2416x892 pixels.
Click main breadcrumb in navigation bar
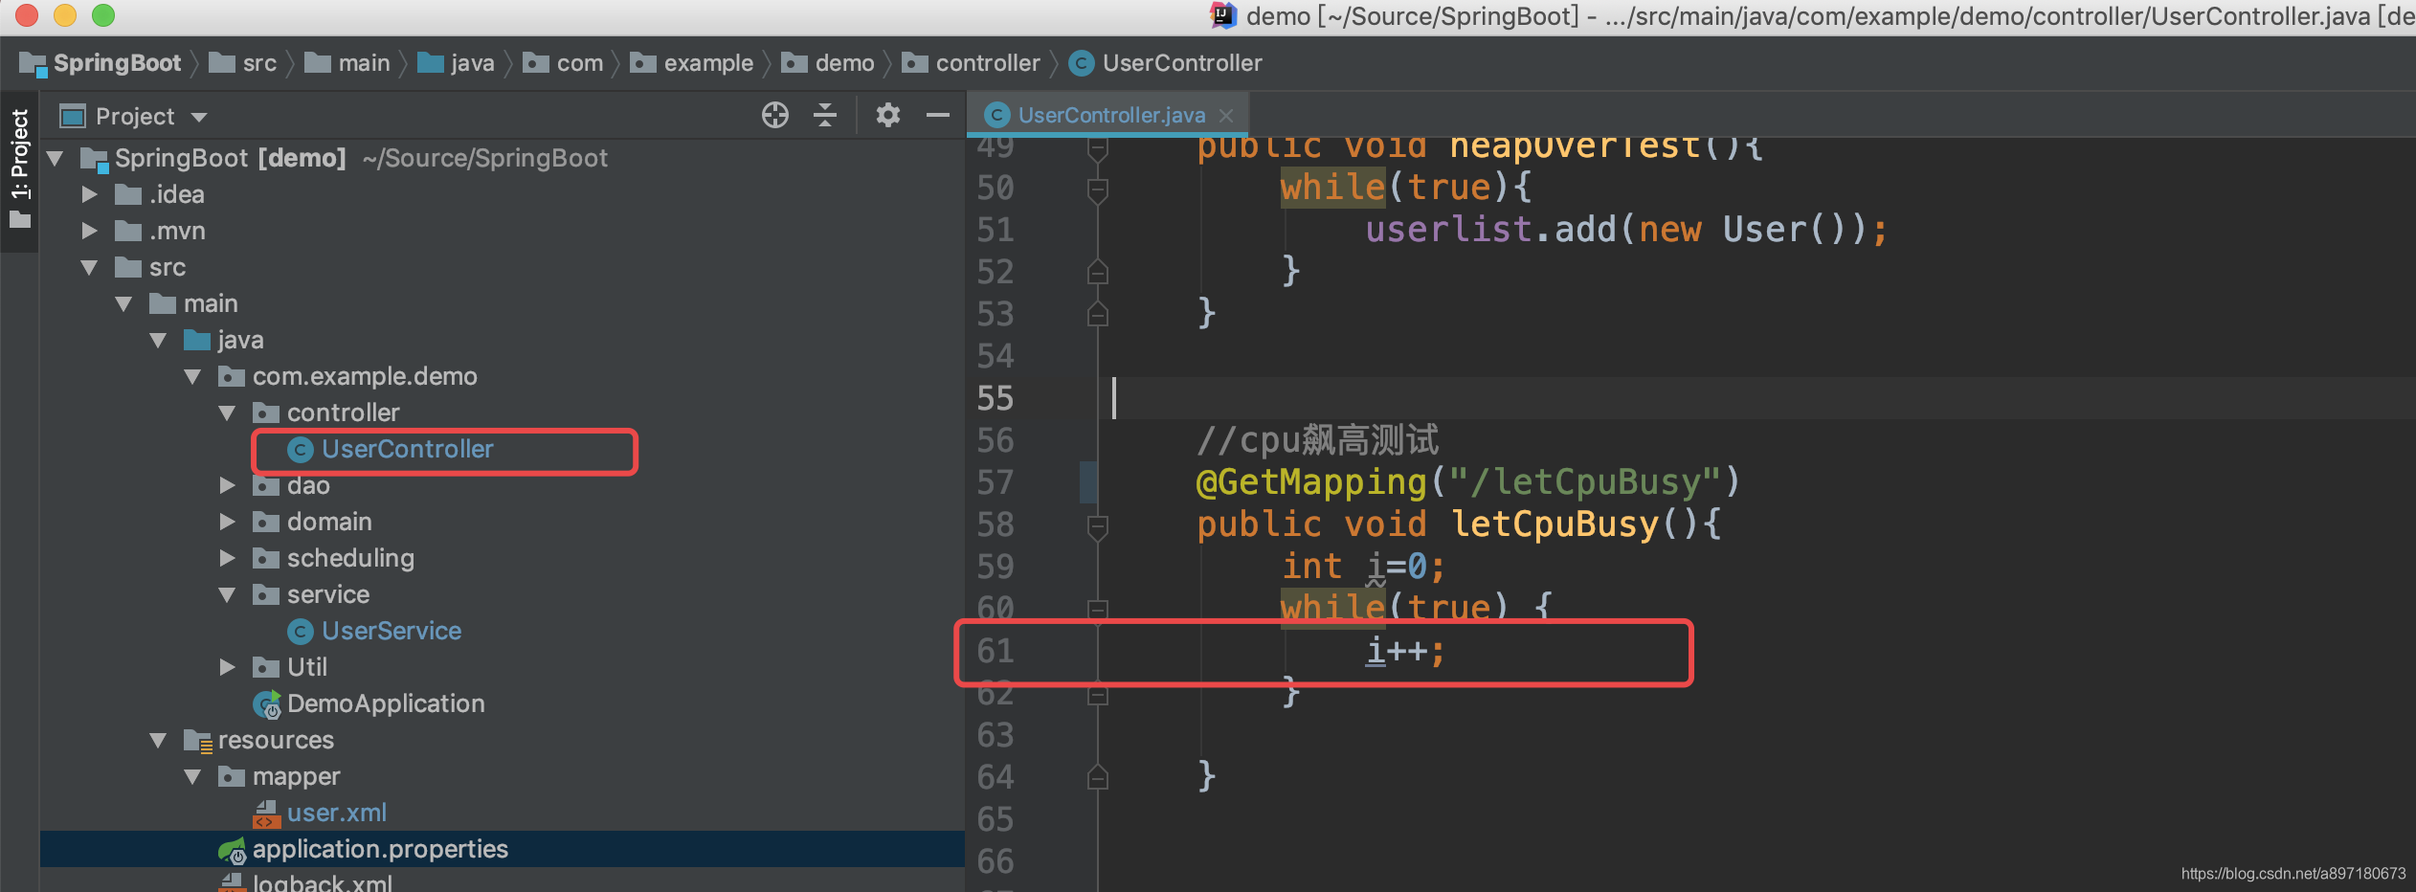pos(347,63)
